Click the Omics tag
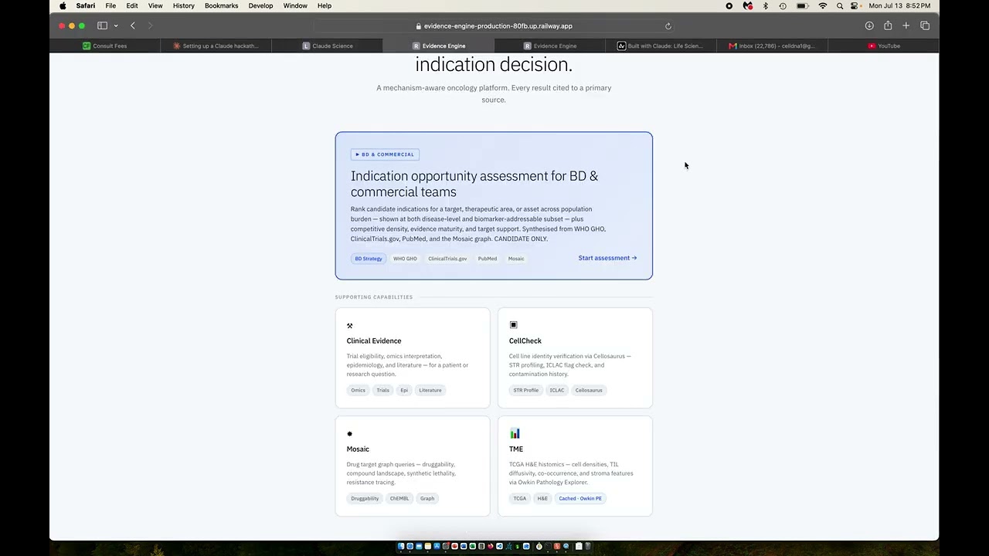This screenshot has height=556, width=989. [x=358, y=390]
